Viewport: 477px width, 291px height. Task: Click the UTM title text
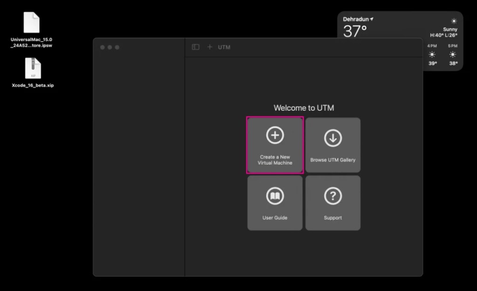pyautogui.click(x=224, y=47)
